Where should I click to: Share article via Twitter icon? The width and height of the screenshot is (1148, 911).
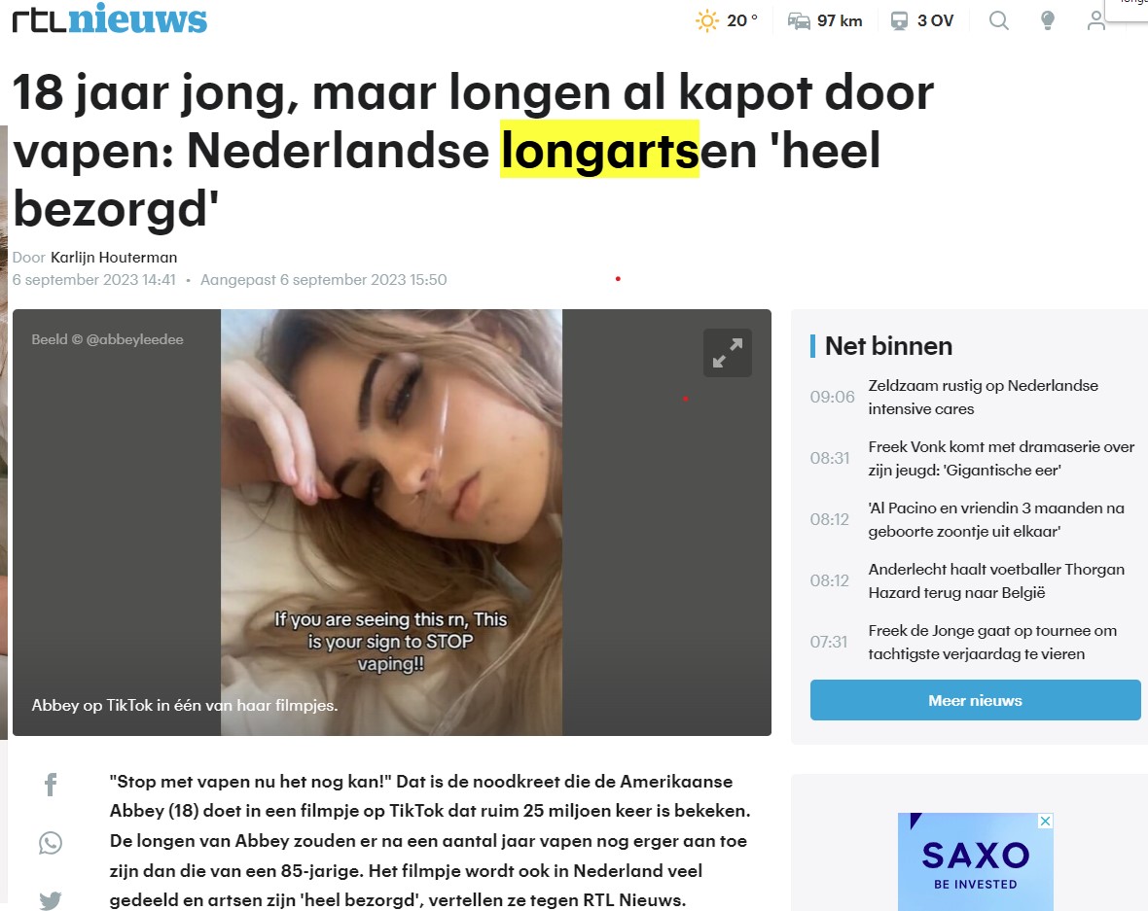(51, 900)
